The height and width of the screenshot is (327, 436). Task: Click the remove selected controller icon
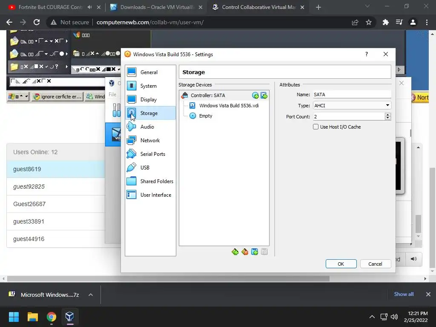coord(245,252)
